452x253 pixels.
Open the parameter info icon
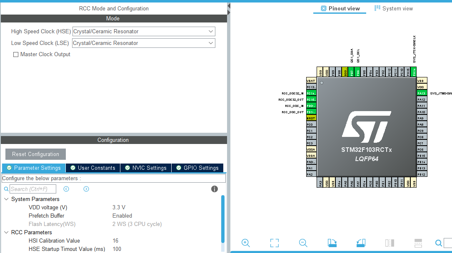215,189
